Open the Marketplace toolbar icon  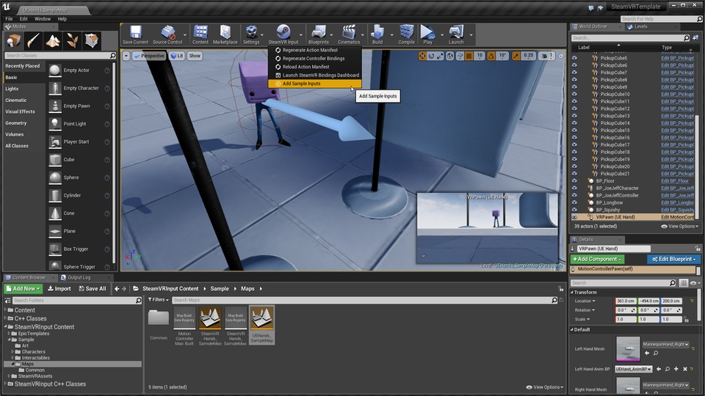tap(225, 33)
